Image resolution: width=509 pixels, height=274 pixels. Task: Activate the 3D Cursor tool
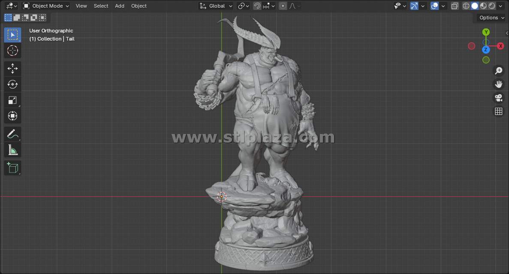pyautogui.click(x=13, y=51)
